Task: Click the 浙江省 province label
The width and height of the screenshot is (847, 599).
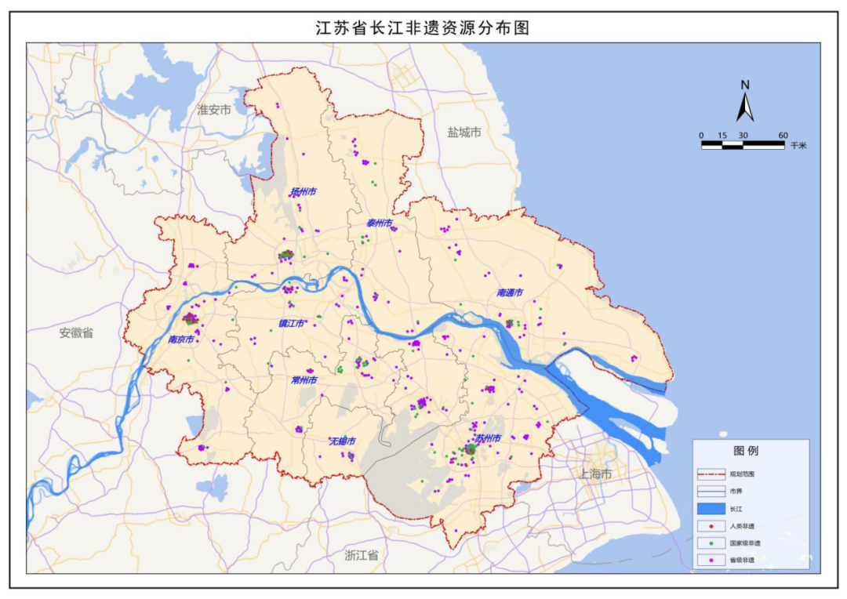Action: 362,555
